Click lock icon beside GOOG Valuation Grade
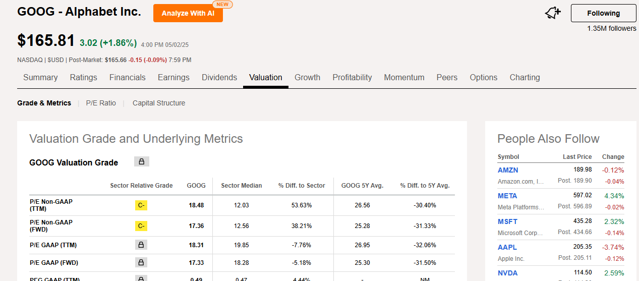The image size is (639, 281). point(142,162)
